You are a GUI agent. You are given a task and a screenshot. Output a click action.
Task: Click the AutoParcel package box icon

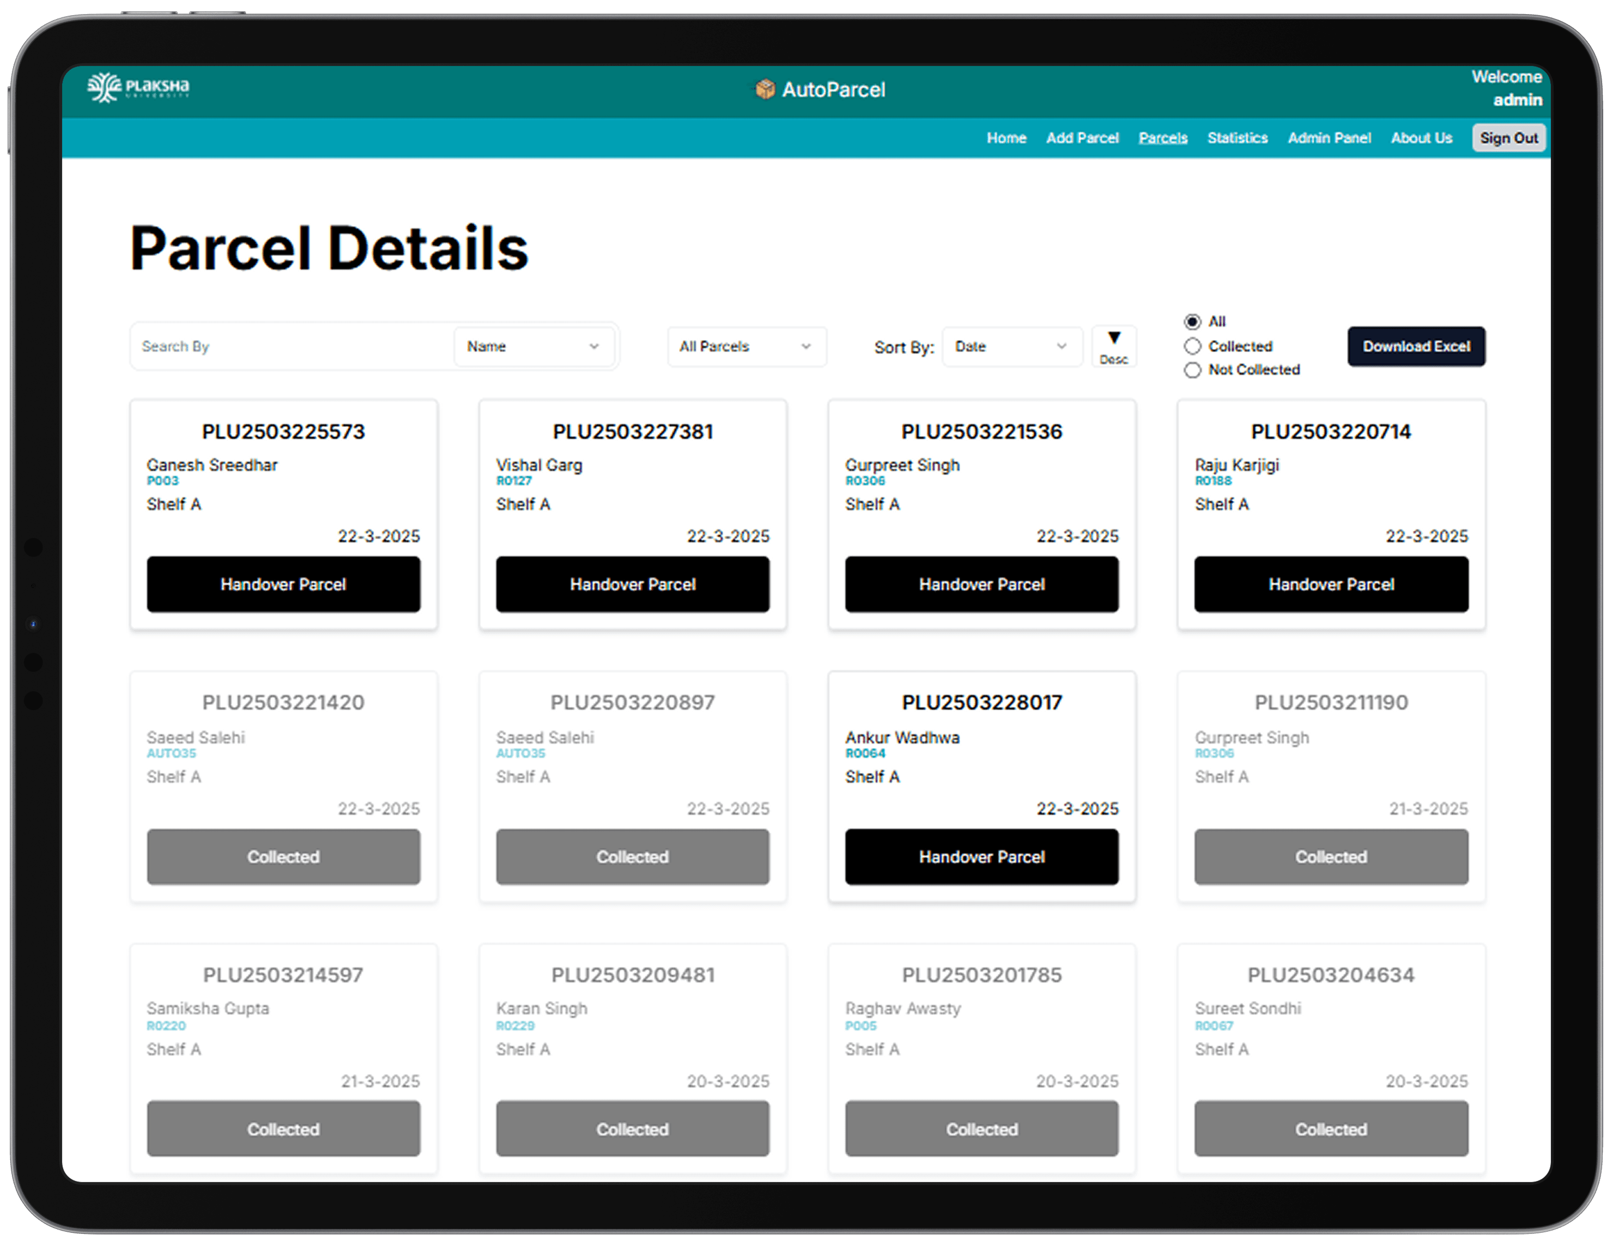[x=765, y=89]
